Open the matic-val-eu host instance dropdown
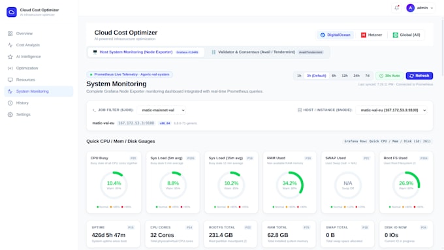The image size is (444, 250). pyautogui.click(x=392, y=110)
